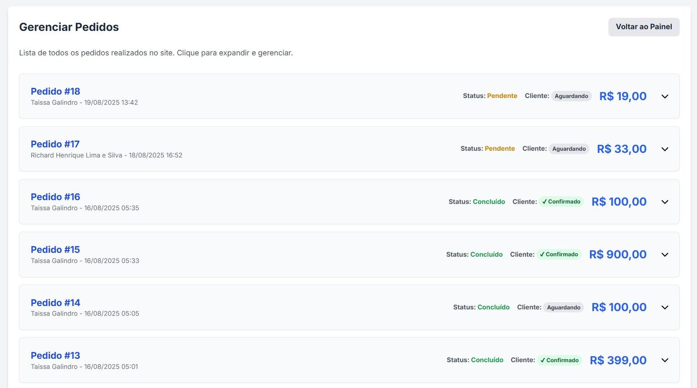This screenshot has width=697, height=388.
Task: Click the Confirmado badge on Pedido #13
Action: pos(559,360)
